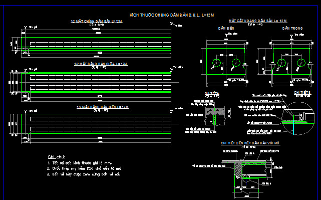Click the main title KÍCH THƯỚC CHUNG DẦM BẢN D.U.L
321x200 pixels.
(172, 15)
